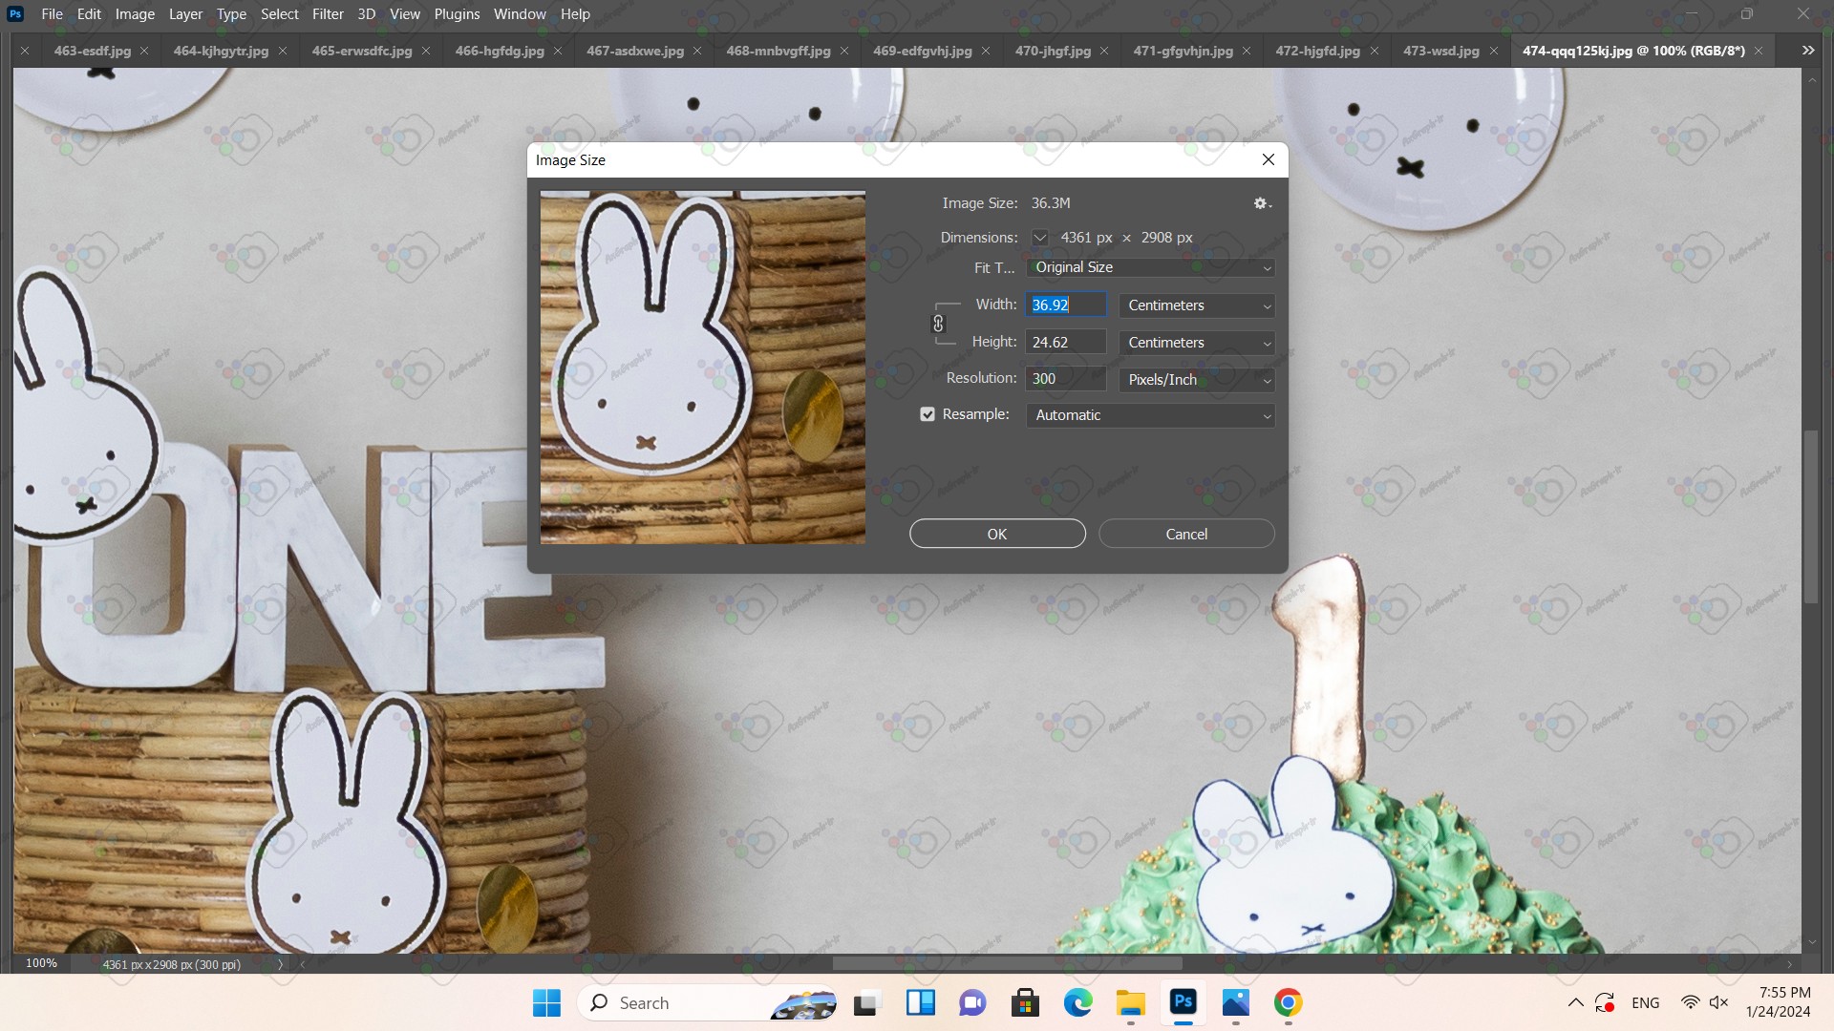
Task: Open the status bar info arrow menu
Action: (280, 964)
